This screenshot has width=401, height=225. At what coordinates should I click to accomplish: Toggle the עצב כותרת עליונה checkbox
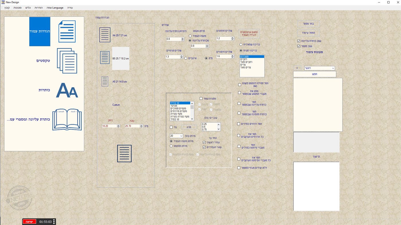pyautogui.click(x=299, y=40)
